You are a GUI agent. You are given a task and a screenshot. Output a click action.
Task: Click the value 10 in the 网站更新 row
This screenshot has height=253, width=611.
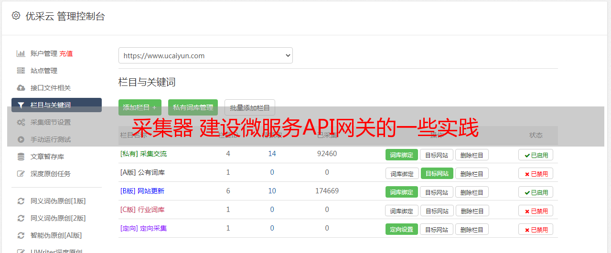pyautogui.click(x=272, y=191)
